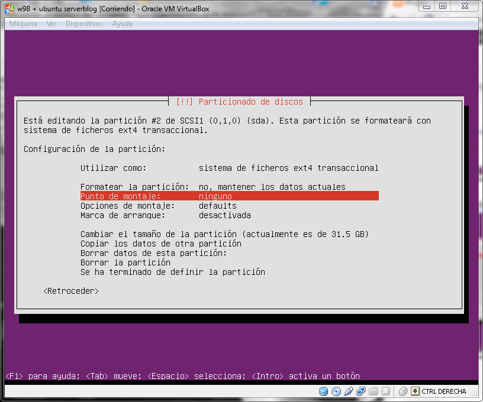Image resolution: width=483 pixels, height=402 pixels.
Task: Close the VirtualBox window
Action: pos(465,7)
